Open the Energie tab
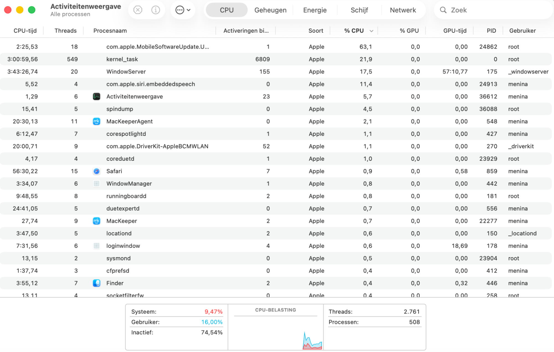This screenshot has width=554, height=352. (315, 10)
